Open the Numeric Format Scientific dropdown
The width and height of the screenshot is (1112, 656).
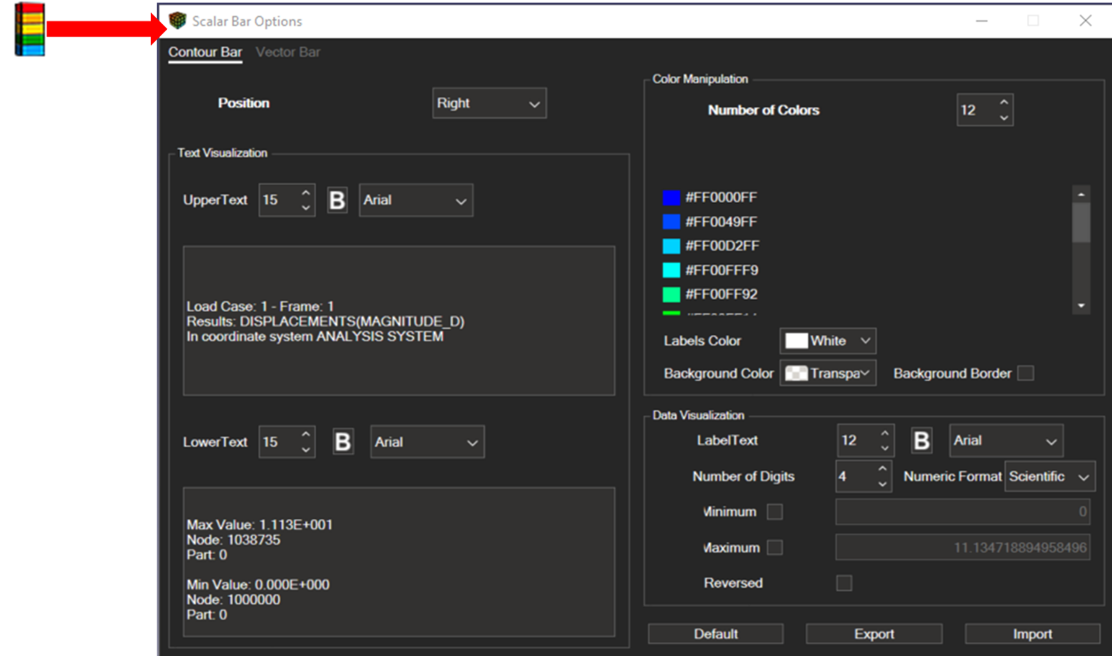pos(1049,477)
